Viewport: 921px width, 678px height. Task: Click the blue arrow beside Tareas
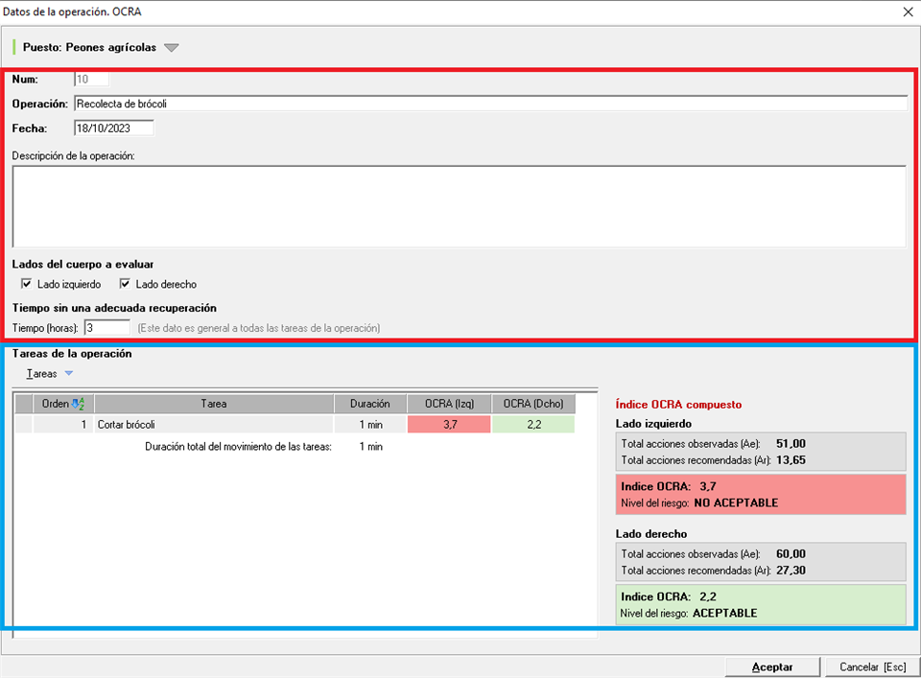[68, 373]
